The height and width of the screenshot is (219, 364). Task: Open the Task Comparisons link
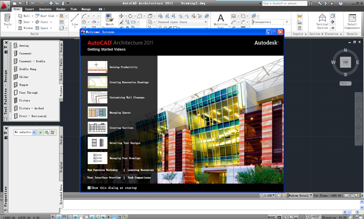pos(139,178)
